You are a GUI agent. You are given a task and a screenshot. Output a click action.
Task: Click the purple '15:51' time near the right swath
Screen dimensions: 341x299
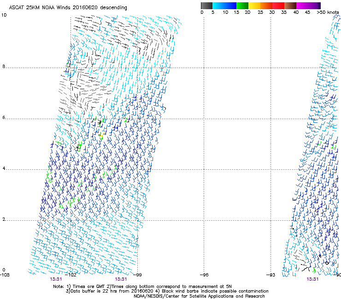(x=312, y=279)
